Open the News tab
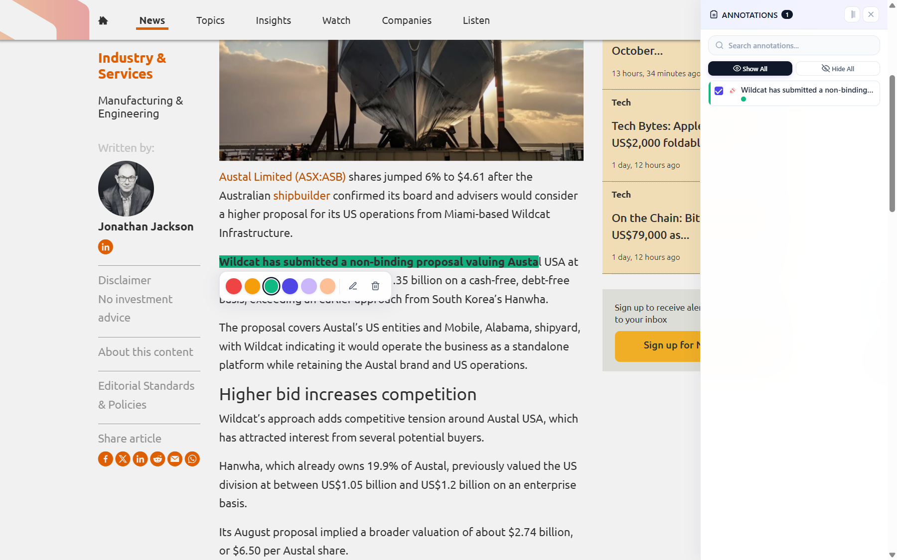The image size is (897, 560). [152, 20]
